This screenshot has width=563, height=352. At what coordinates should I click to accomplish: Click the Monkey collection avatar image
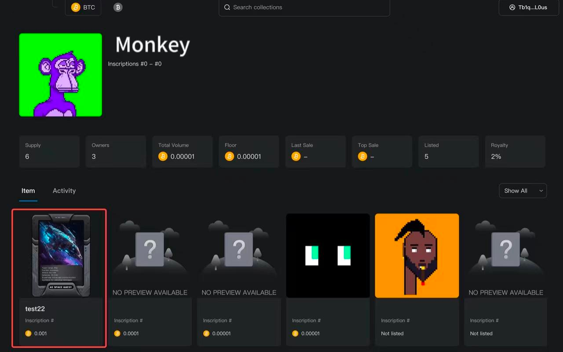coord(61,75)
